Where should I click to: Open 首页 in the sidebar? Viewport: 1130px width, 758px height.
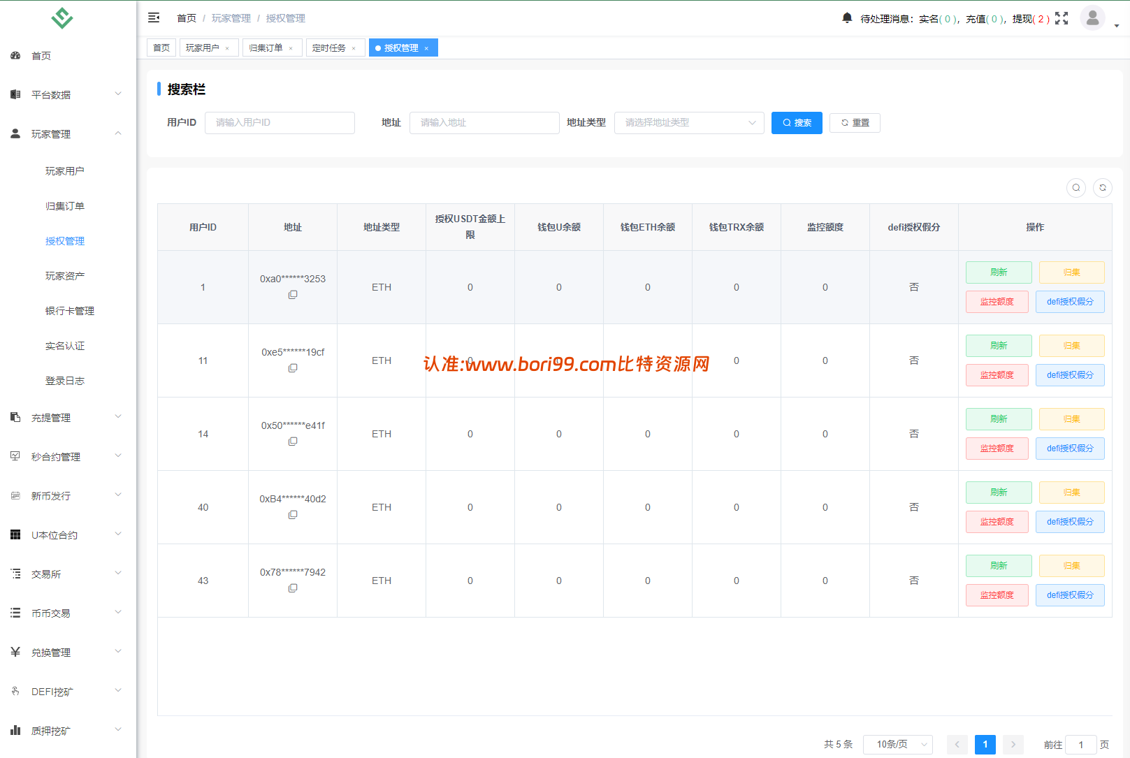click(68, 56)
